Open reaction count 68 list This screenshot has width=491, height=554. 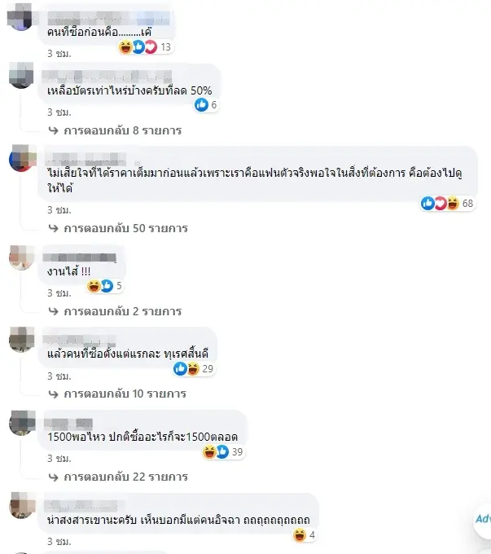467,203
